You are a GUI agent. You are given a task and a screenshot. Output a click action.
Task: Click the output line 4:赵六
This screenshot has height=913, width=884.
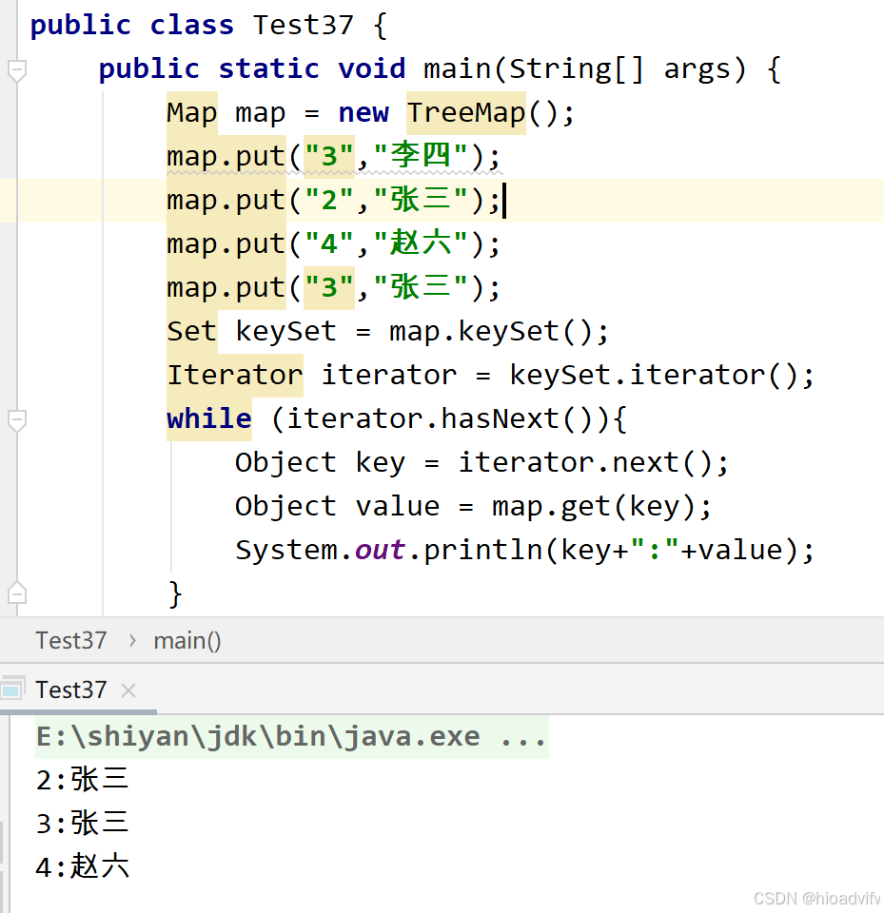coord(81,866)
